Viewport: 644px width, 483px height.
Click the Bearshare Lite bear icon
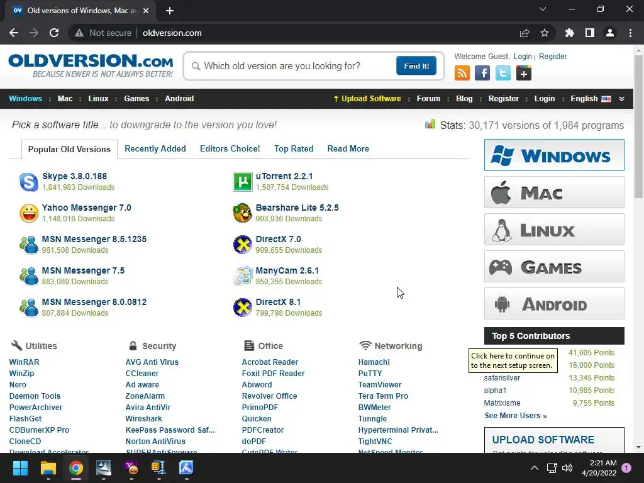tap(242, 213)
